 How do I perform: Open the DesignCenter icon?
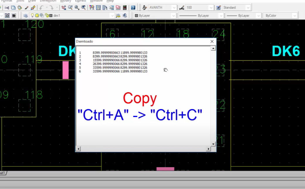tap(99, 8)
